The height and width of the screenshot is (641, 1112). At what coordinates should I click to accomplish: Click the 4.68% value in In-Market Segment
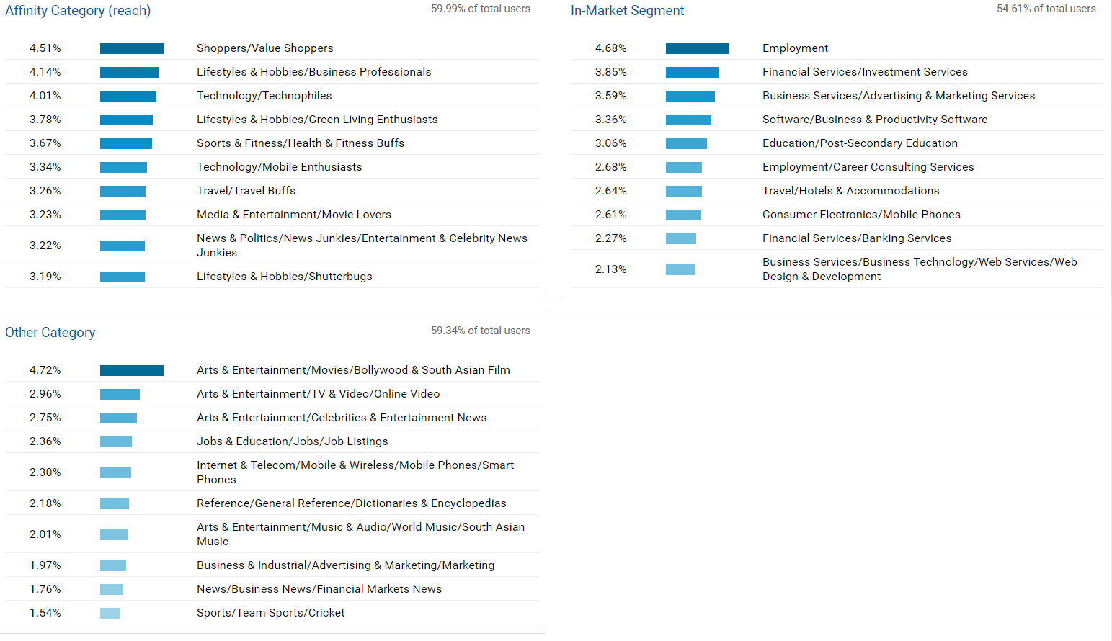[611, 48]
